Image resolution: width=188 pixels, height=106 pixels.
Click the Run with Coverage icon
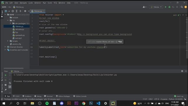tap(173, 7)
